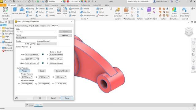Image resolution: width=196 pixels, height=110 pixels.
Task: Open Shape Generator
Action: point(118,12)
